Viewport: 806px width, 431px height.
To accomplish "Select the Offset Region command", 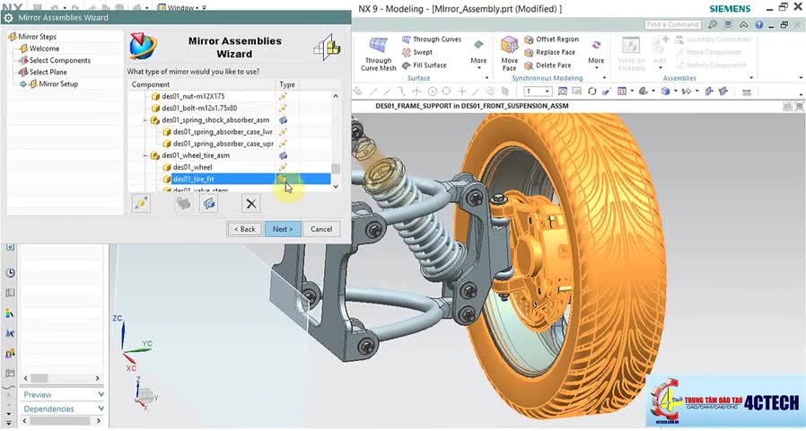I will pos(551,40).
